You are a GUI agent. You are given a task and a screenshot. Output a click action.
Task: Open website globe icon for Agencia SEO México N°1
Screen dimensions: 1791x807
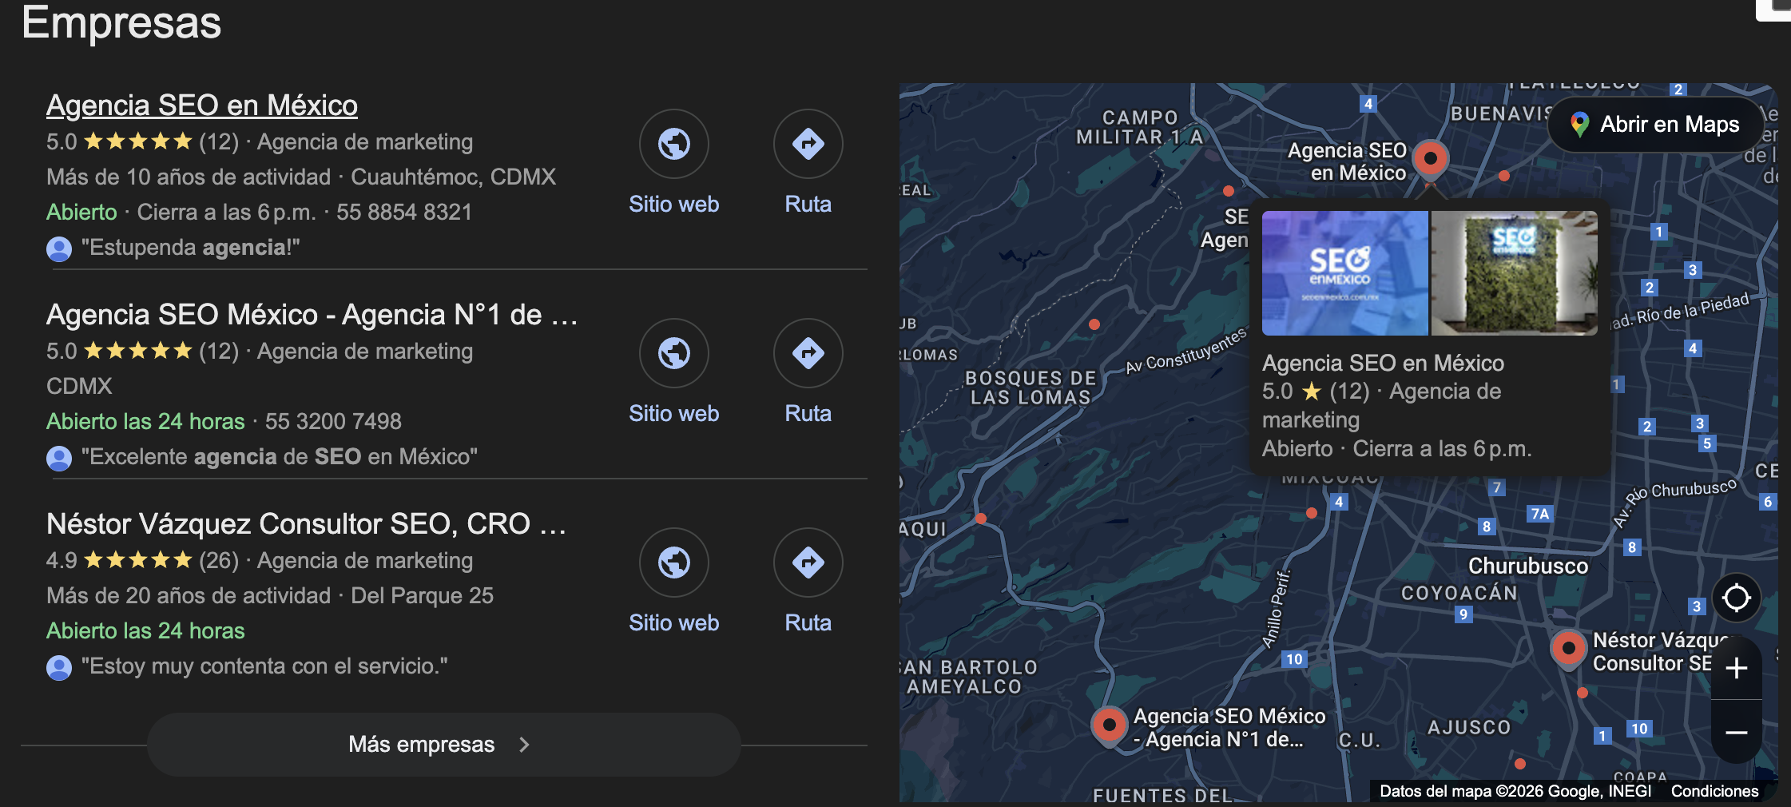point(674,353)
